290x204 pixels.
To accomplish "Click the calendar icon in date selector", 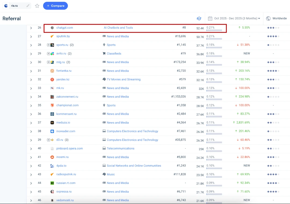I will [x=210, y=18].
